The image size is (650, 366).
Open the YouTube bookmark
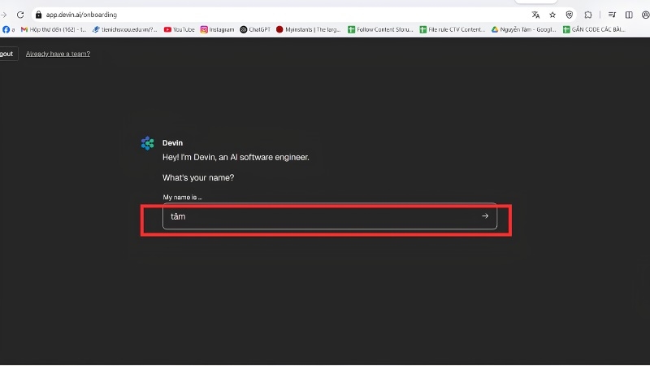tap(179, 29)
